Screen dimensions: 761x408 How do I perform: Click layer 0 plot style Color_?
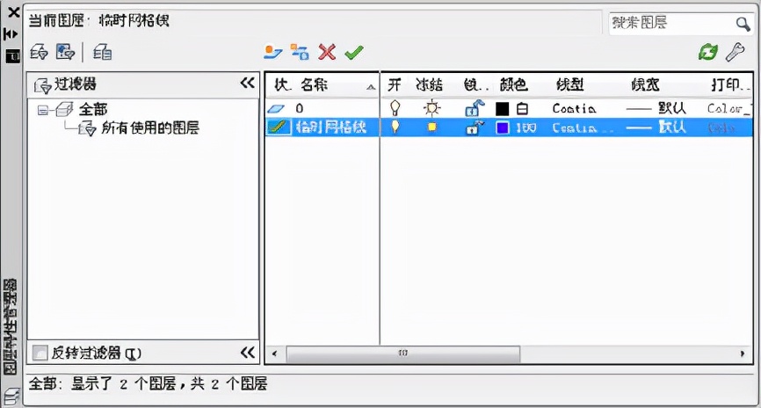coord(729,109)
